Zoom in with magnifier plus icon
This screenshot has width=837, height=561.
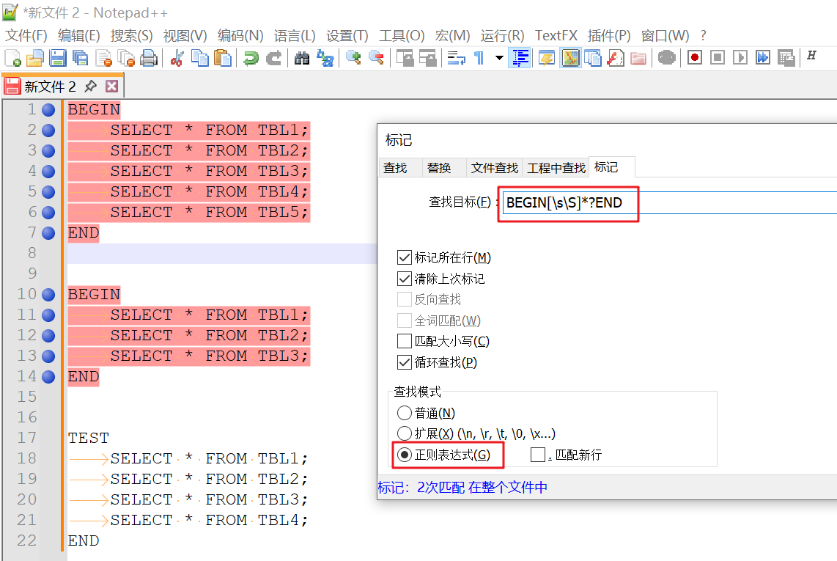pos(353,58)
